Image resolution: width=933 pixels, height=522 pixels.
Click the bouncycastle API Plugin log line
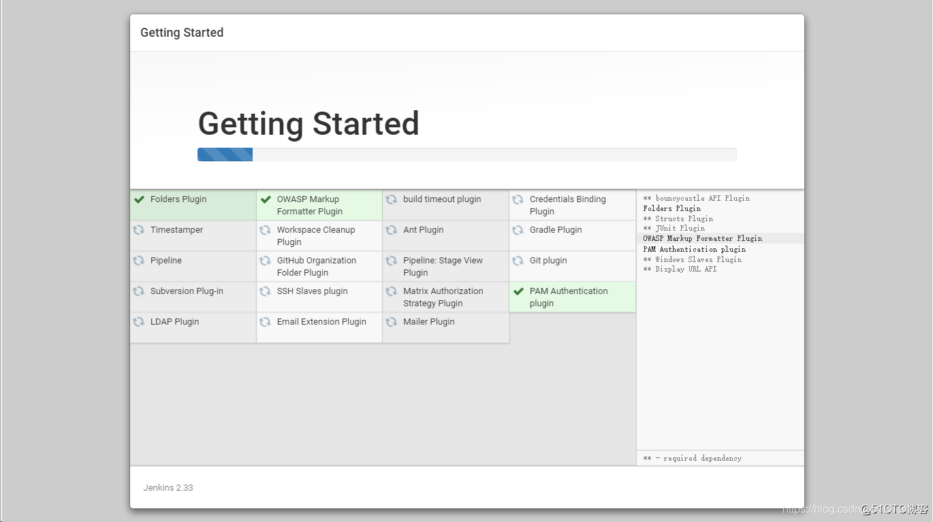pyautogui.click(x=697, y=198)
